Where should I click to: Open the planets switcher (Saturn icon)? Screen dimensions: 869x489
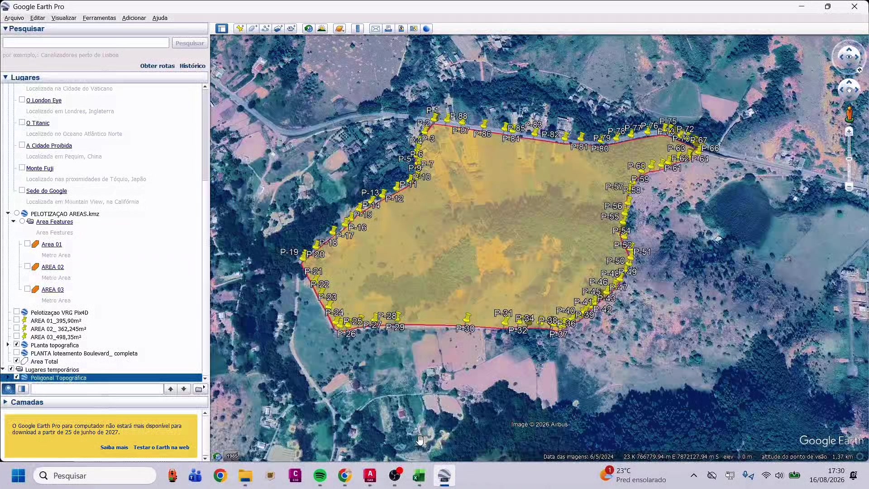coord(339,29)
